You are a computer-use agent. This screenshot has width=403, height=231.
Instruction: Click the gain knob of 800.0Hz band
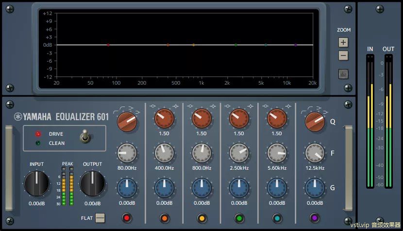[202, 188]
